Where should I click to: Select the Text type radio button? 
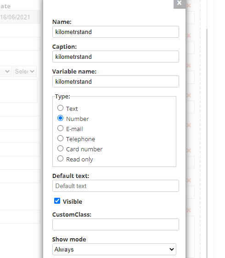coord(60,108)
